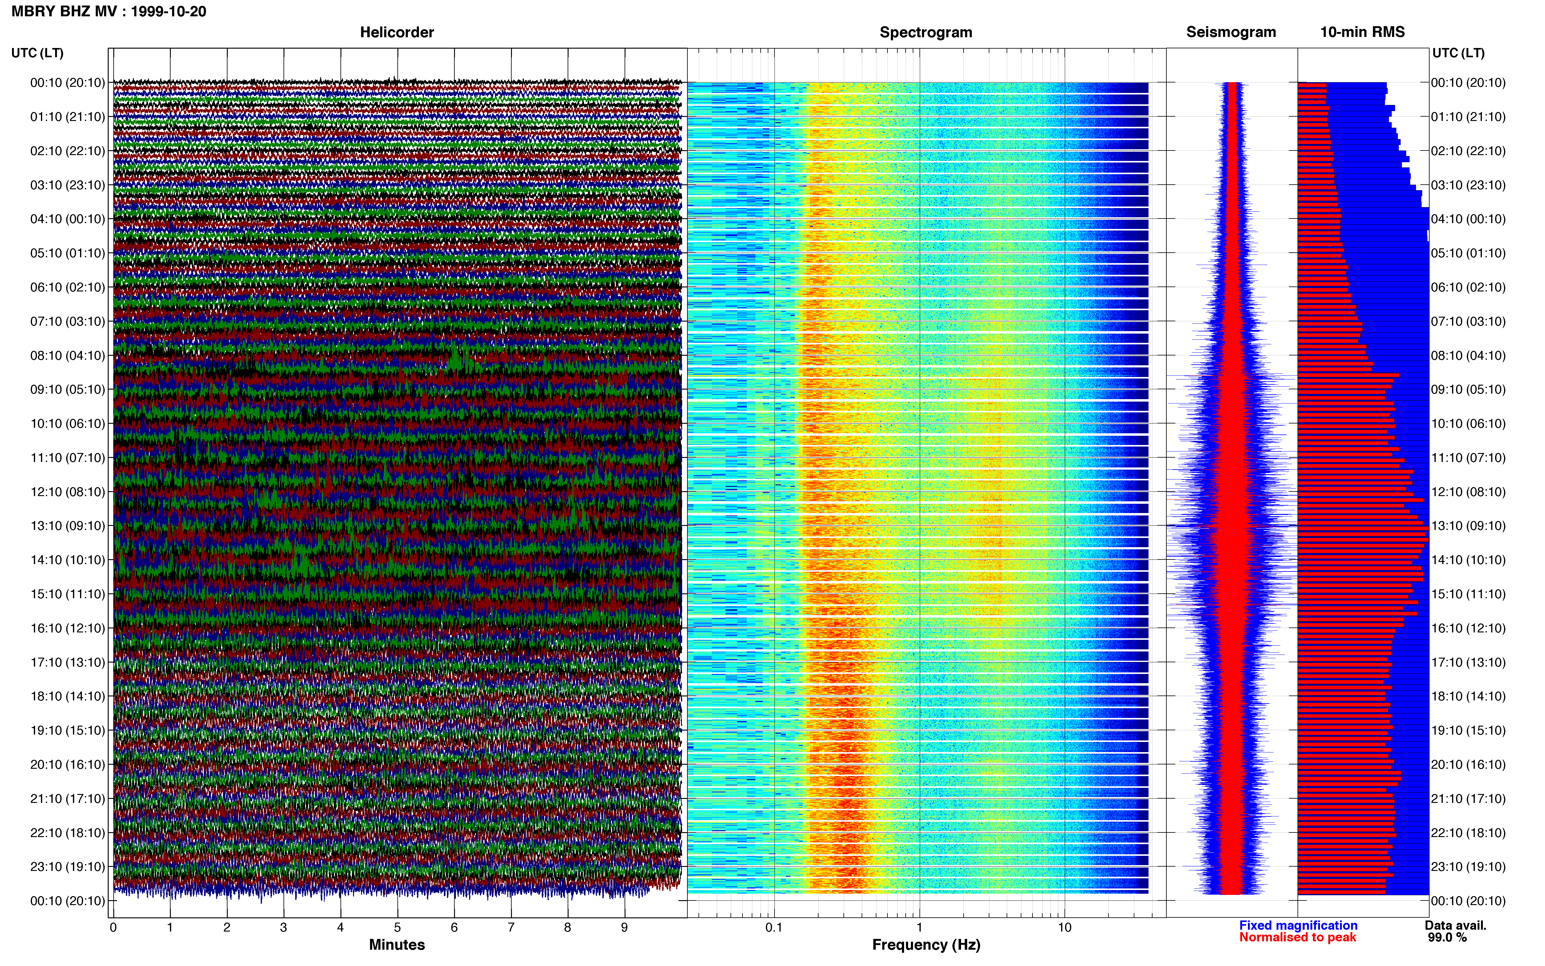1545x966 pixels.
Task: Click '20:10 (16:10)' on the RMS time axis
Action: click(x=1468, y=765)
